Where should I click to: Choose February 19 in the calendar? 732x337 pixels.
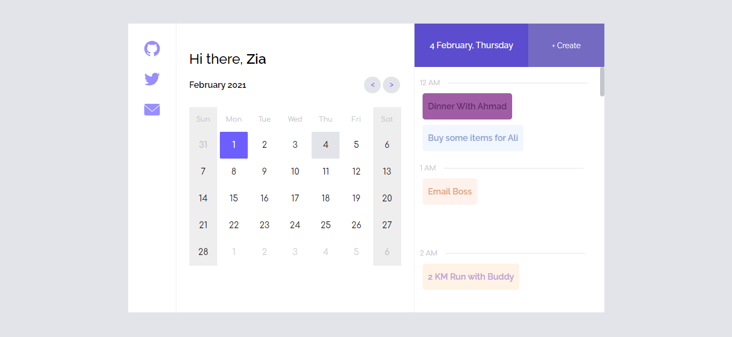[357, 198]
